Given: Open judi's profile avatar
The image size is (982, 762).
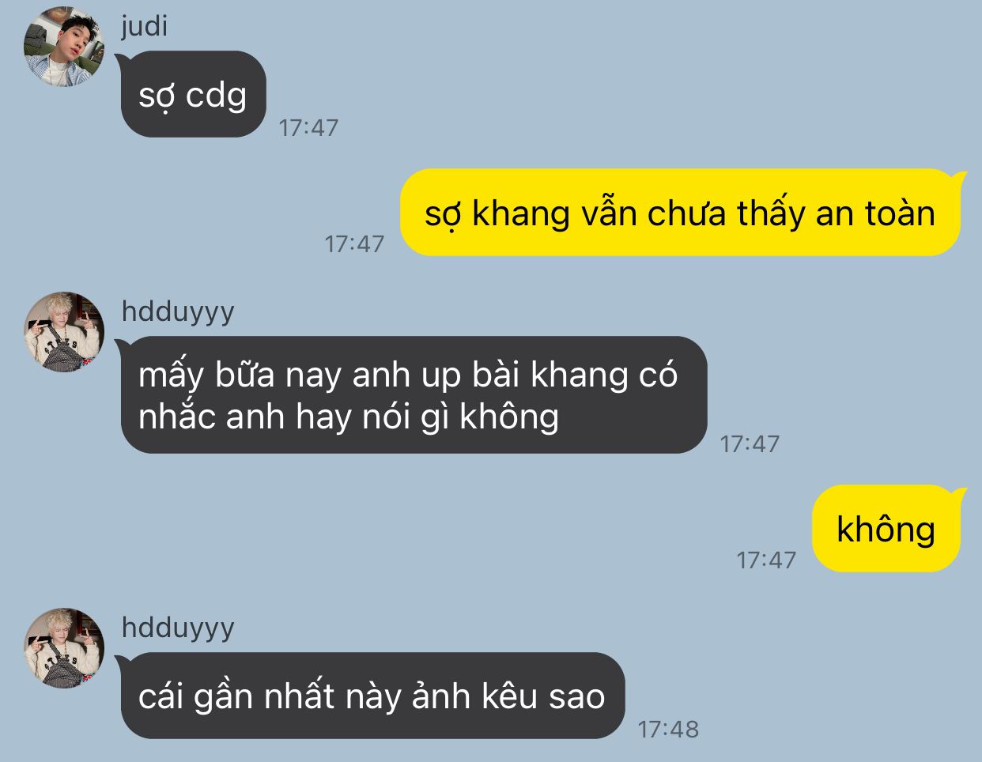Looking at the screenshot, I should pyautogui.click(x=64, y=47).
